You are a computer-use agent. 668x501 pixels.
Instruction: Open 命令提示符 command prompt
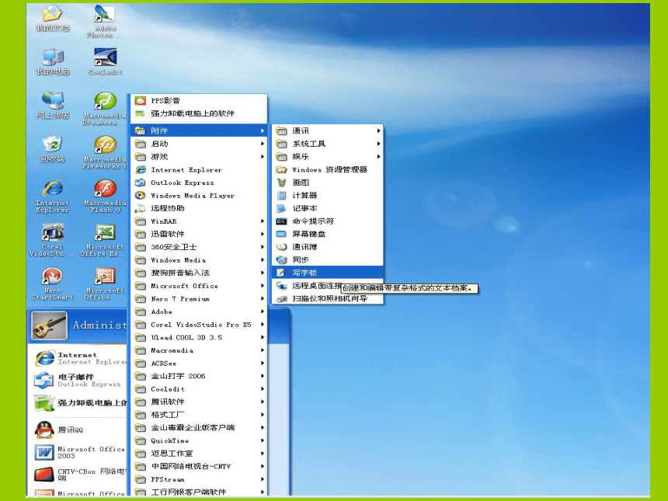tap(328, 221)
